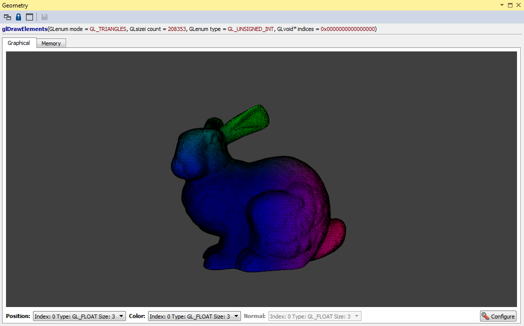Screen dimensions: 524x326
Task: Click the GL_UNSIGNED_INT type value
Action: 250,29
